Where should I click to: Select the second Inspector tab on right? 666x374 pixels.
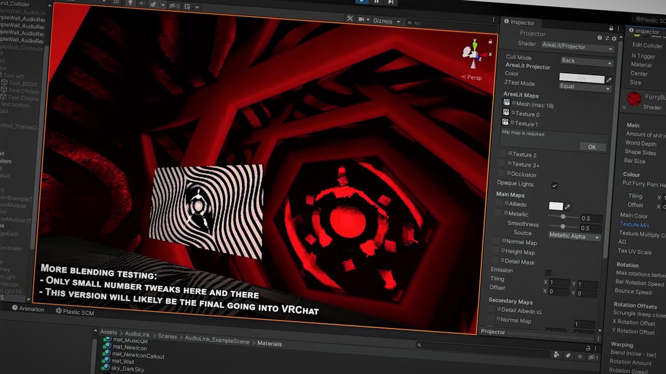click(644, 32)
